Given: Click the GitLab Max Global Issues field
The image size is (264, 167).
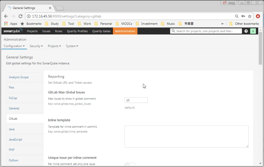Looking at the screenshot, I should coord(136,100).
